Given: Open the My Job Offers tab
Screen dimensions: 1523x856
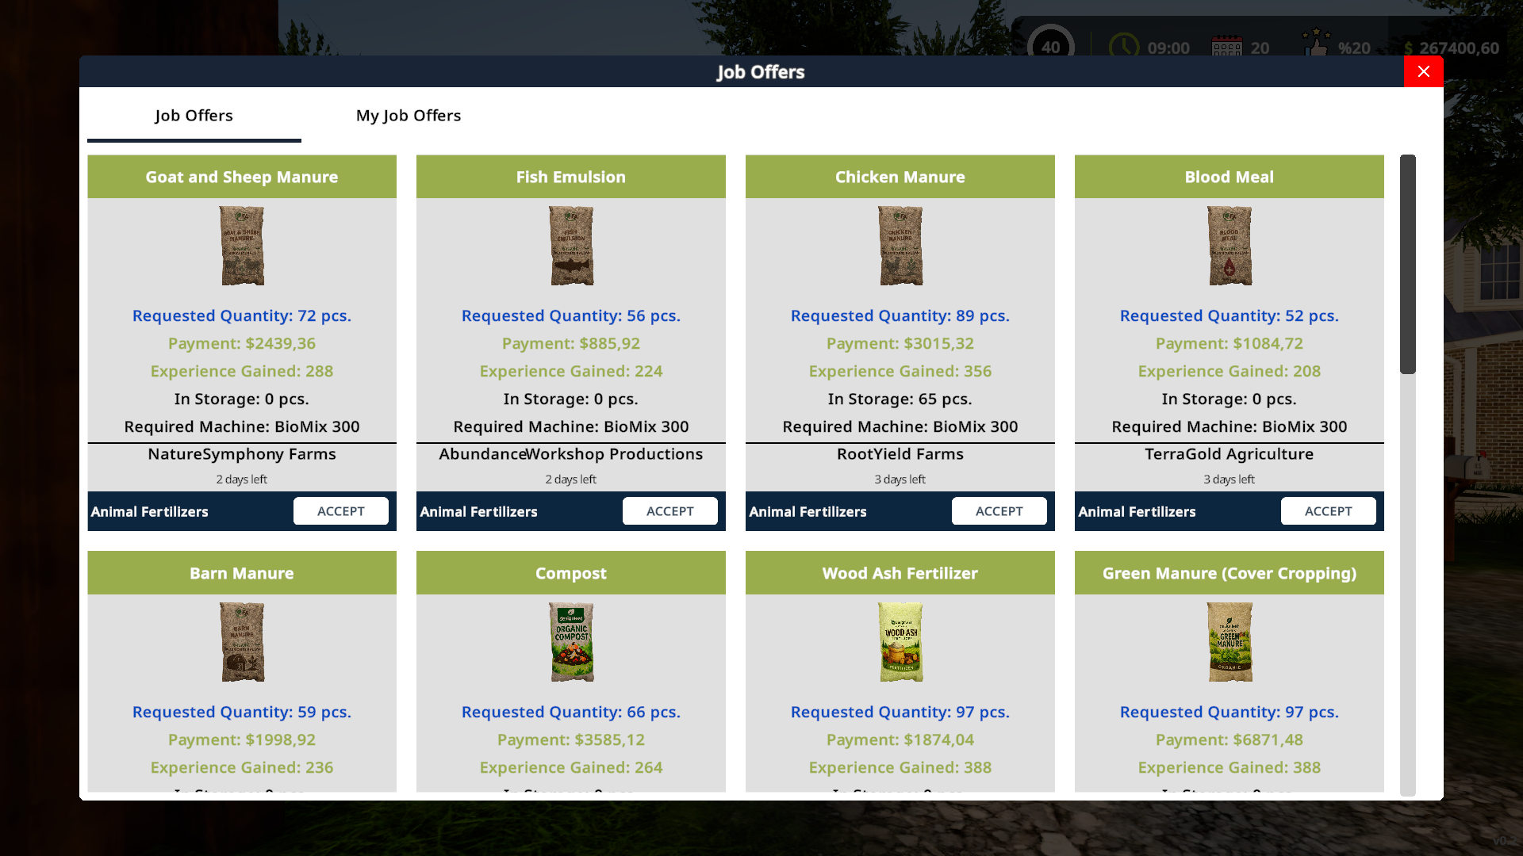Looking at the screenshot, I should (x=409, y=116).
